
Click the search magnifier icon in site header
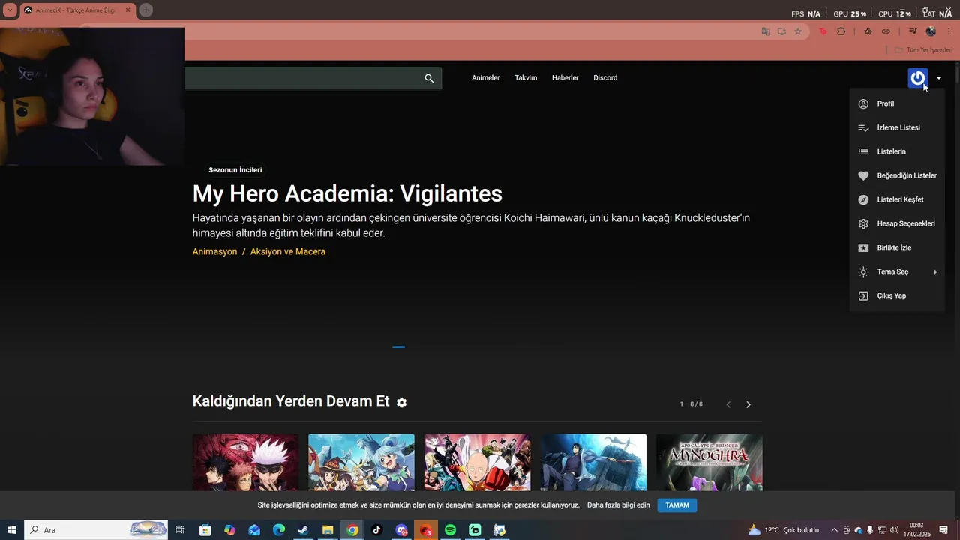click(x=429, y=78)
